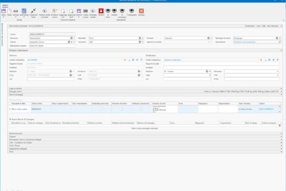Image resolution: width=286 pixels, height=191 pixels.
Task: Click the red Blocca lock icon
Action: (x=101, y=11)
